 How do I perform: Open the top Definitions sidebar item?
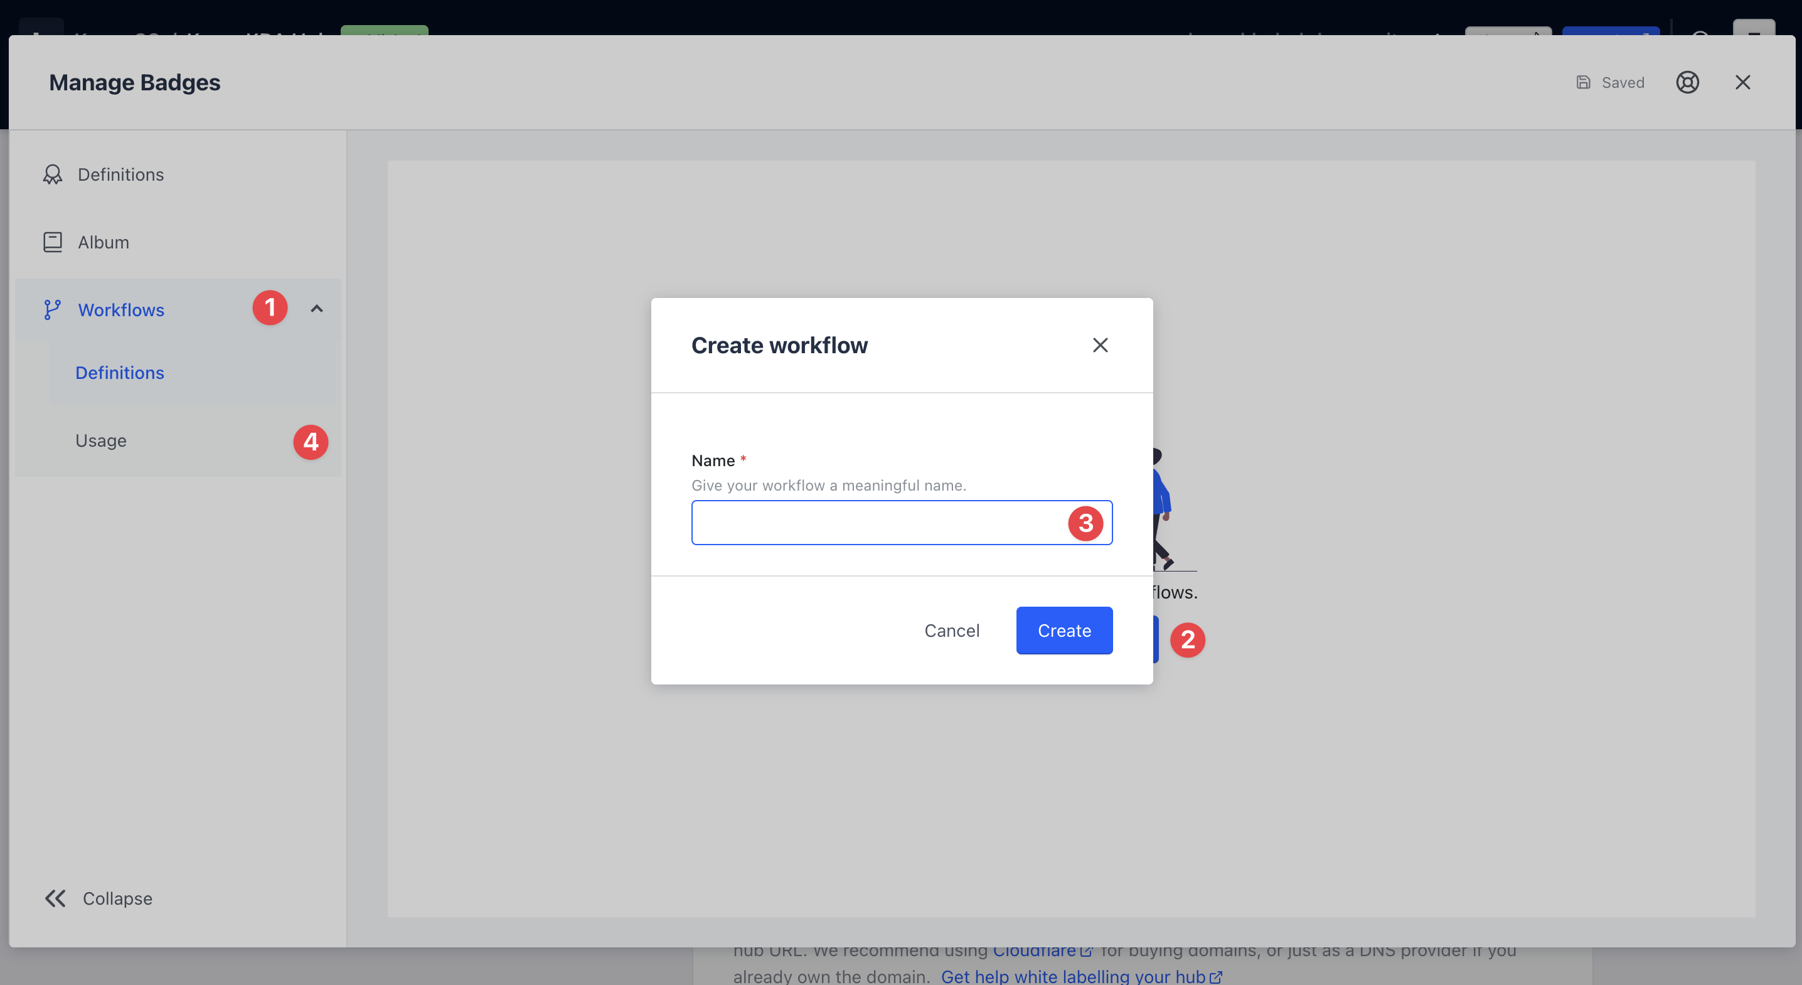pos(120,174)
